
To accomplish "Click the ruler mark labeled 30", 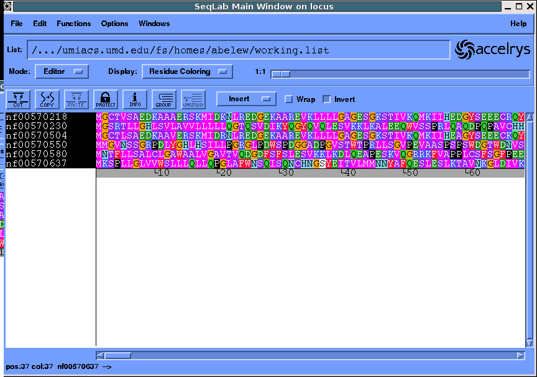I will (287, 173).
